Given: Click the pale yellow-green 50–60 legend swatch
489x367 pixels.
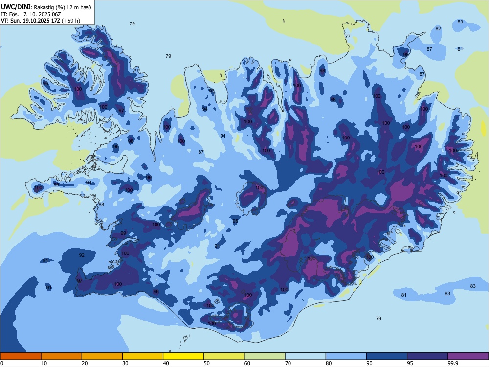Looking at the screenshot, I should [224, 356].
